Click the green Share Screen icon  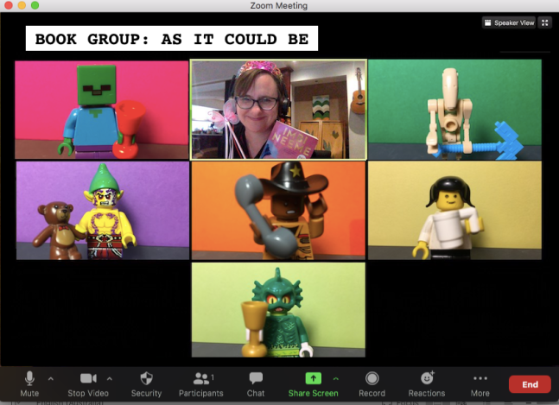tap(313, 378)
